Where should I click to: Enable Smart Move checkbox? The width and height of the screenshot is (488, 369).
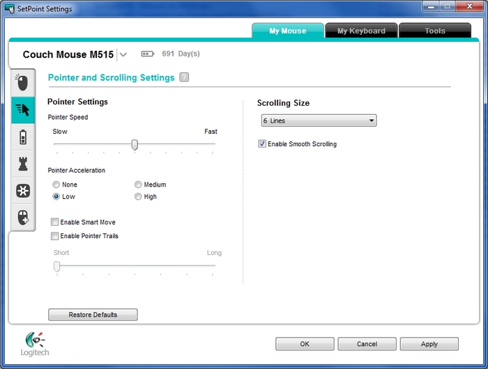pos(54,222)
